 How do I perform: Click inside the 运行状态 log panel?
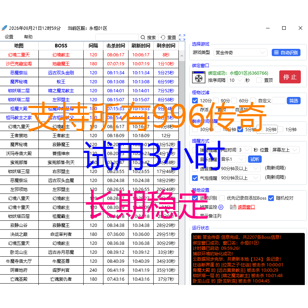[x=248, y=259]
